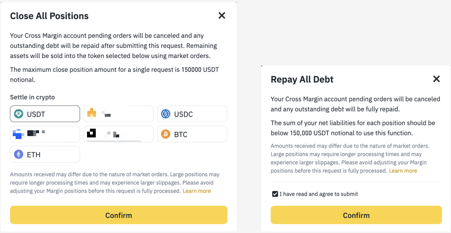451x233 pixels.
Task: Close the Close All Positions dialog
Action: pos(222,16)
